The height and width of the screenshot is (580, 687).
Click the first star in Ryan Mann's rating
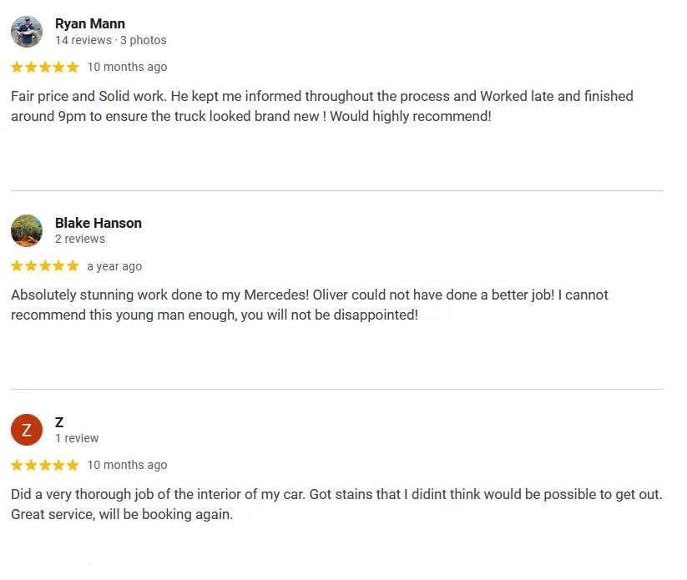click(x=17, y=67)
